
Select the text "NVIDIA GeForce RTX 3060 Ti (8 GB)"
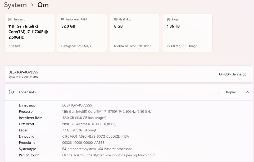point(89,124)
